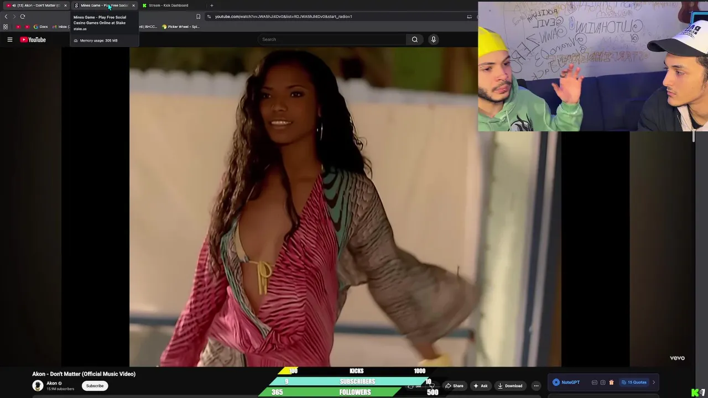This screenshot has height=398, width=708.
Task: Click the Share button
Action: click(454, 386)
